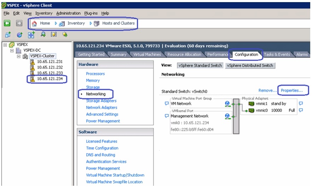312x196 pixels.
Task: Click the VM Network port group globe icon
Action: (x=227, y=104)
